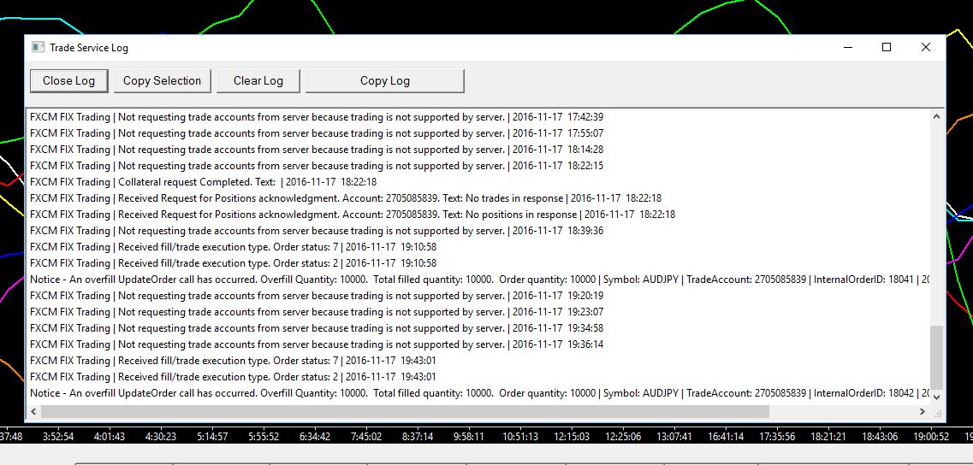Click the Trade Service Log window icon
The height and width of the screenshot is (465, 973).
[38, 47]
